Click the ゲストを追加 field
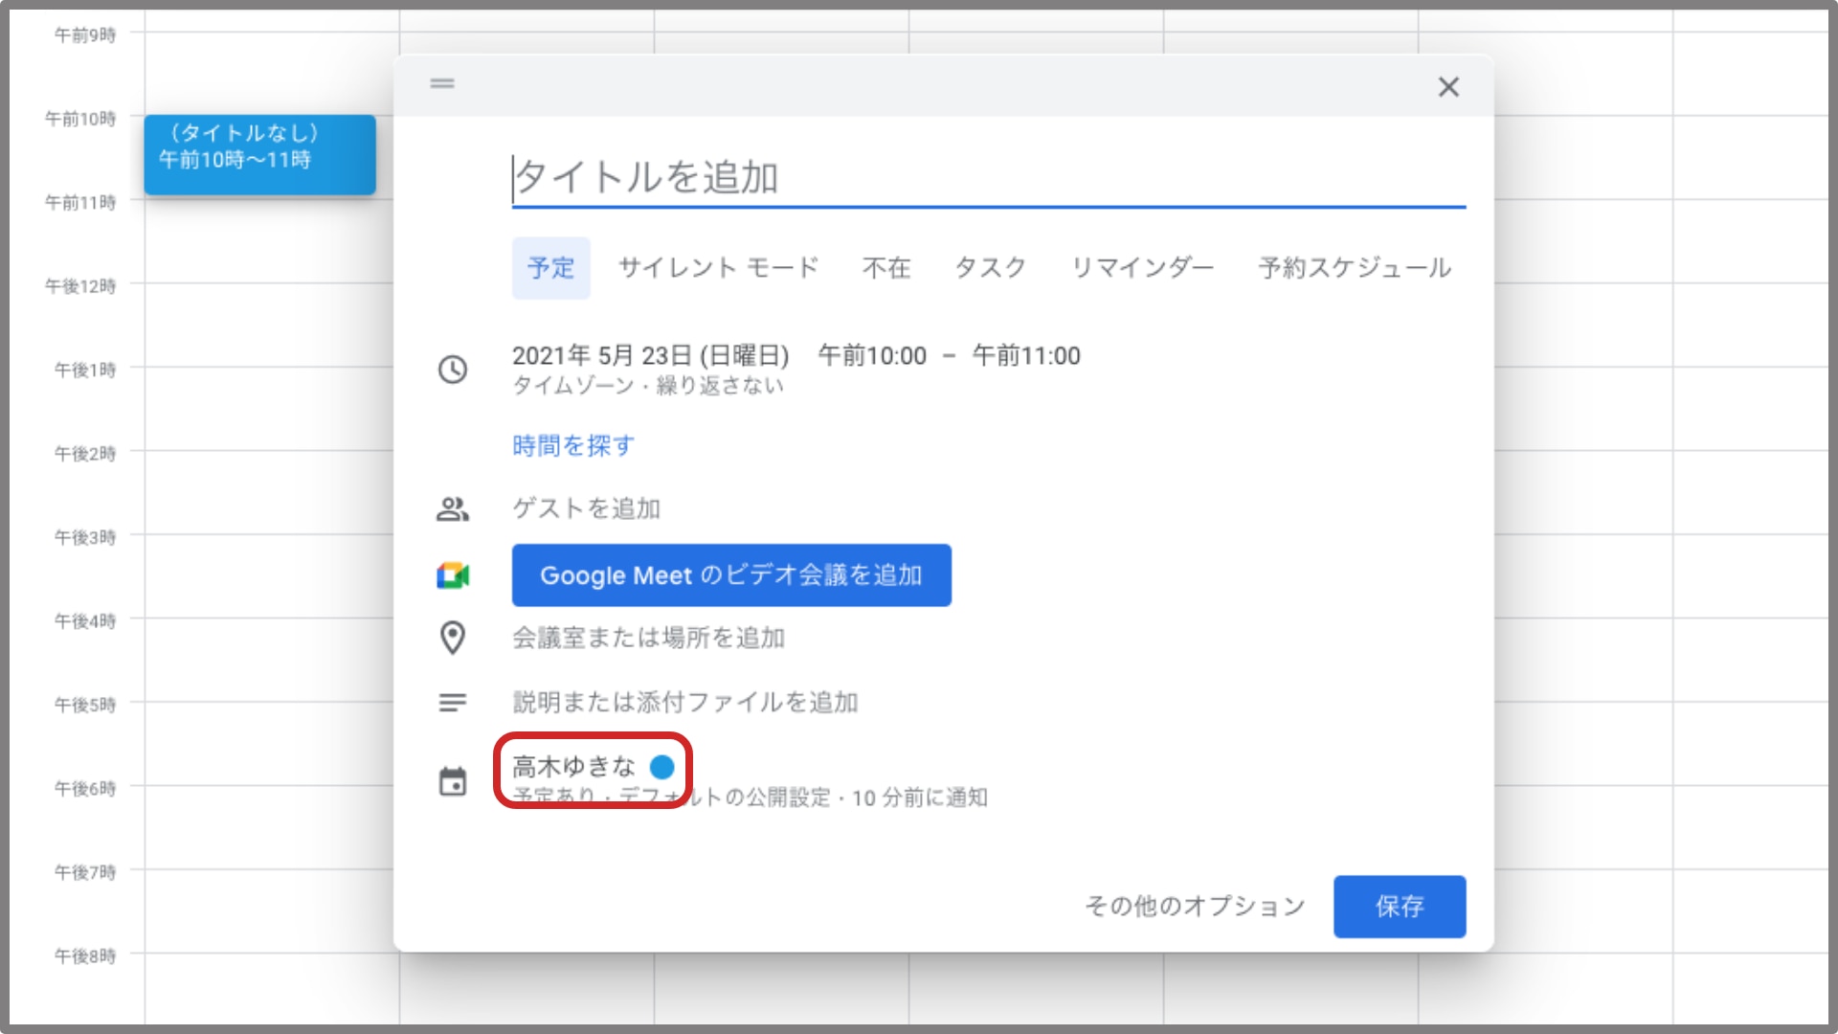 (587, 508)
